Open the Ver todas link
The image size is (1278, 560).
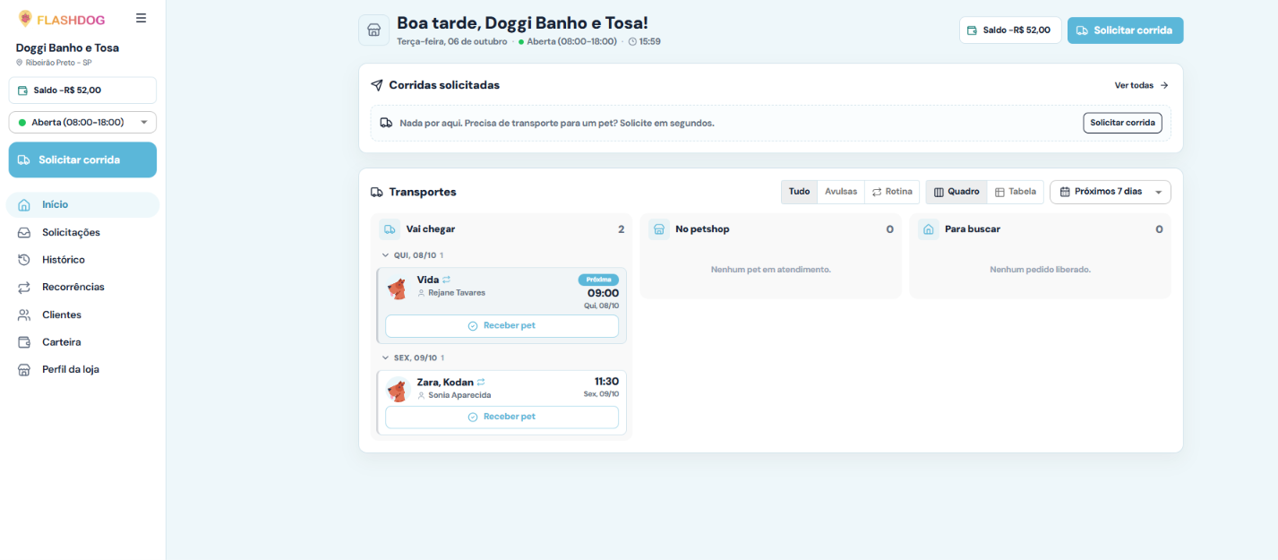[x=1141, y=85]
